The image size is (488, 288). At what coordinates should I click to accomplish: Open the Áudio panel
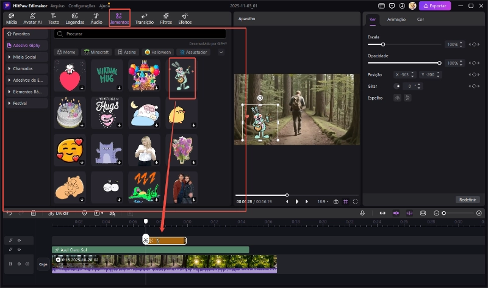[x=96, y=19]
